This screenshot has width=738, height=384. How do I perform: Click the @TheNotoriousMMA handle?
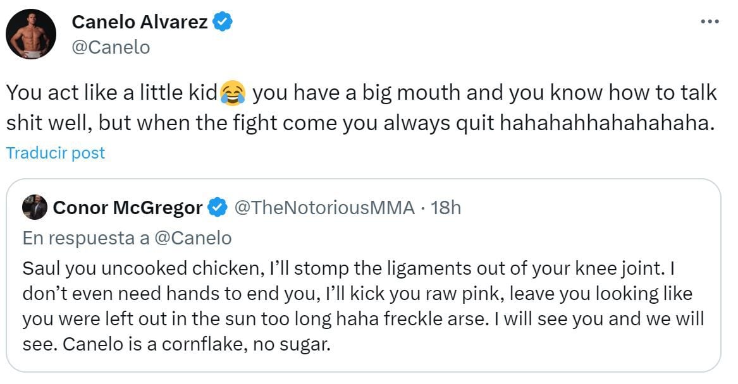click(324, 207)
